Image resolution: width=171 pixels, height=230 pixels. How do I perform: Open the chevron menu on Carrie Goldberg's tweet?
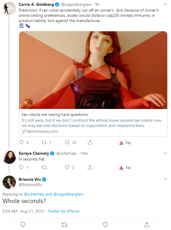[166, 4]
